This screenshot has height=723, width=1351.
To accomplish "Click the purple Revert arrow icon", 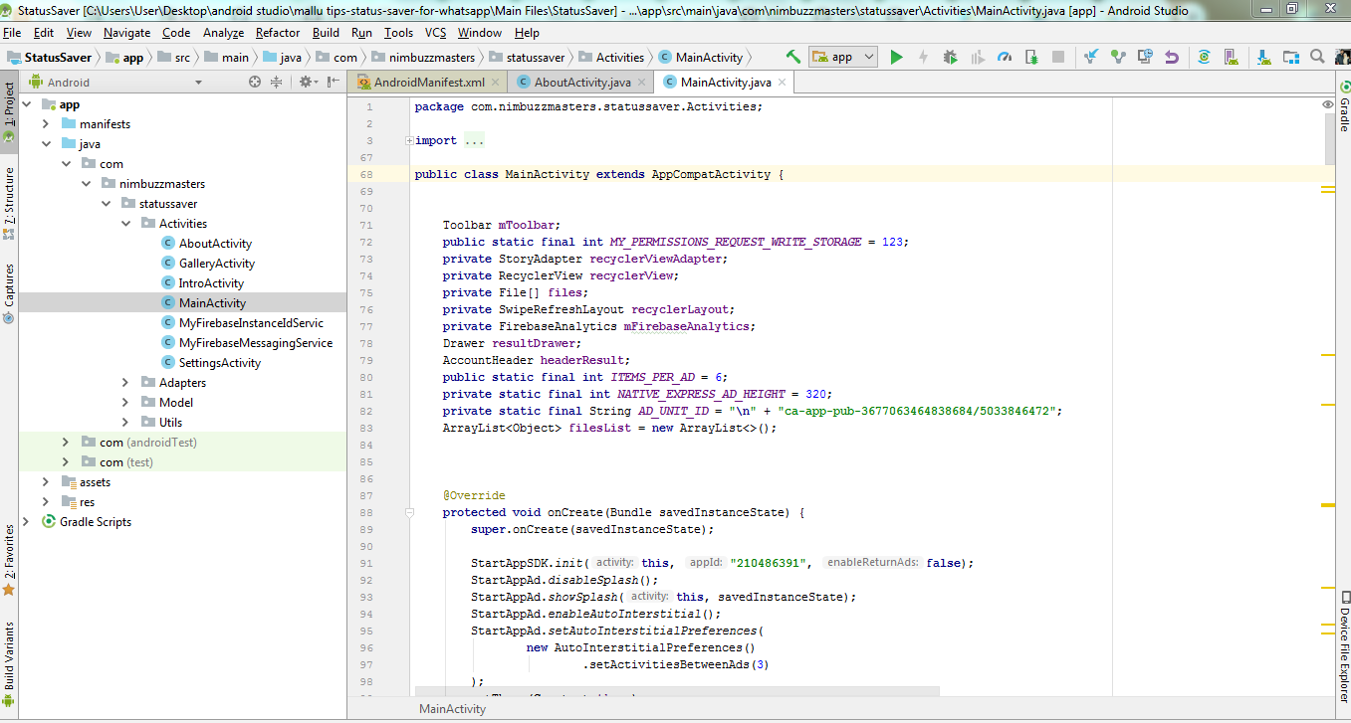I will pyautogui.click(x=1172, y=57).
